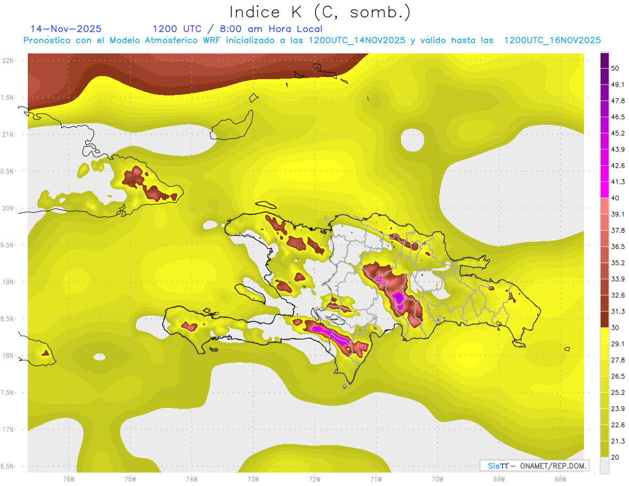Click the '21.3' value on the color scale
Screen dimensions: 629x486
(x=618, y=442)
